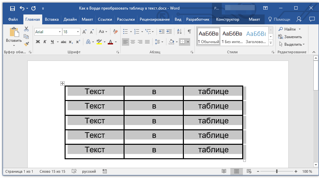Activate the Format Painter brush
The image size is (319, 178).
click(26, 44)
